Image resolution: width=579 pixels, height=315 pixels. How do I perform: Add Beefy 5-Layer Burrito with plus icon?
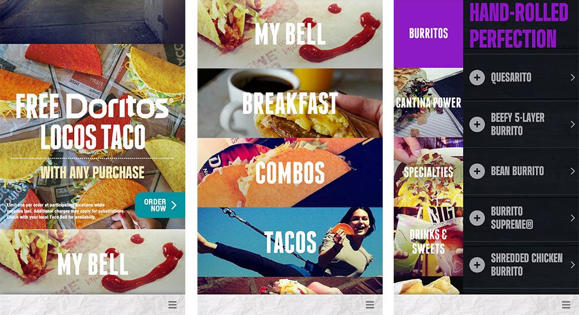tap(477, 124)
